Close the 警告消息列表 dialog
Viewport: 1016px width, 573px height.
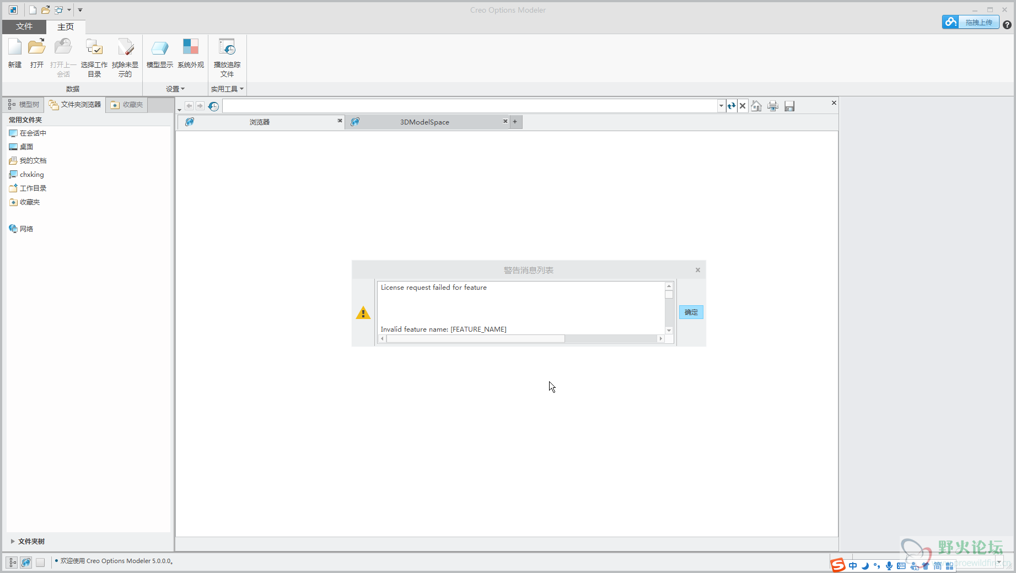coord(698,270)
